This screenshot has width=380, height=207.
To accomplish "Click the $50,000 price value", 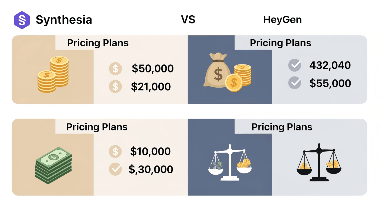I will pyautogui.click(x=153, y=69).
